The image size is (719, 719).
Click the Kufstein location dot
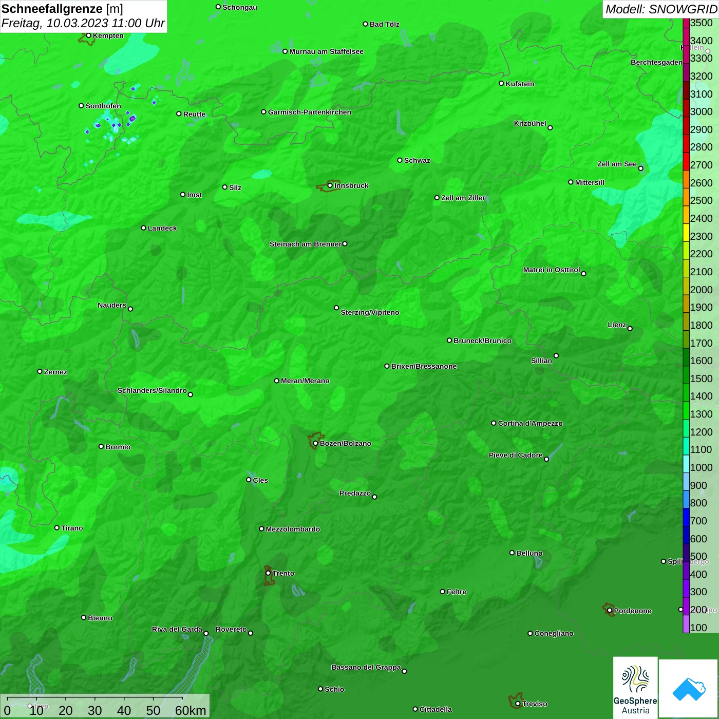(x=501, y=83)
